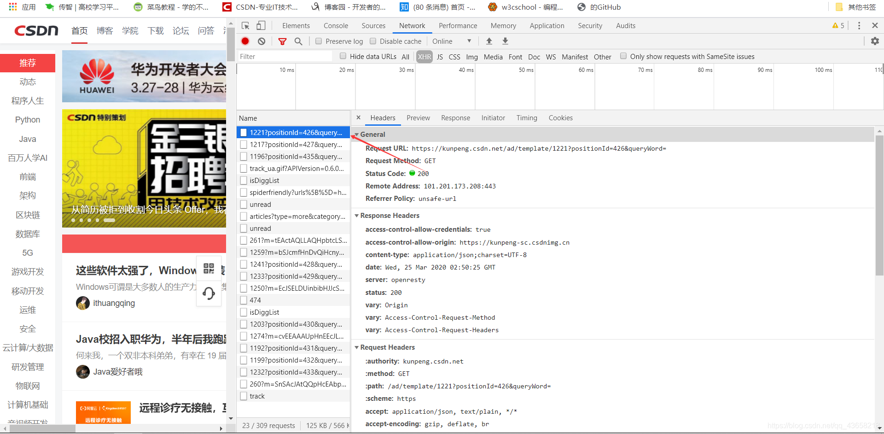Screen dimensions: 884x434
Task: Click Java爱好者哦 author avatar
Action: point(83,372)
